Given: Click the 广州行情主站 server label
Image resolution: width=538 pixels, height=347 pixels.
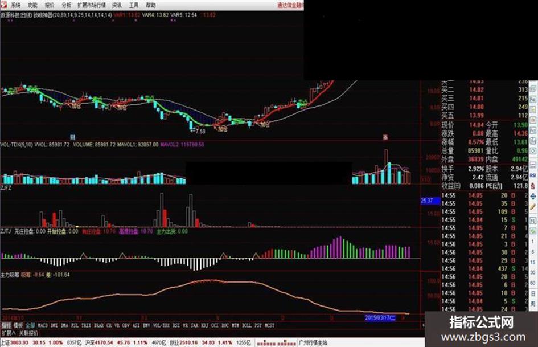Looking at the screenshot, I should point(313,343).
